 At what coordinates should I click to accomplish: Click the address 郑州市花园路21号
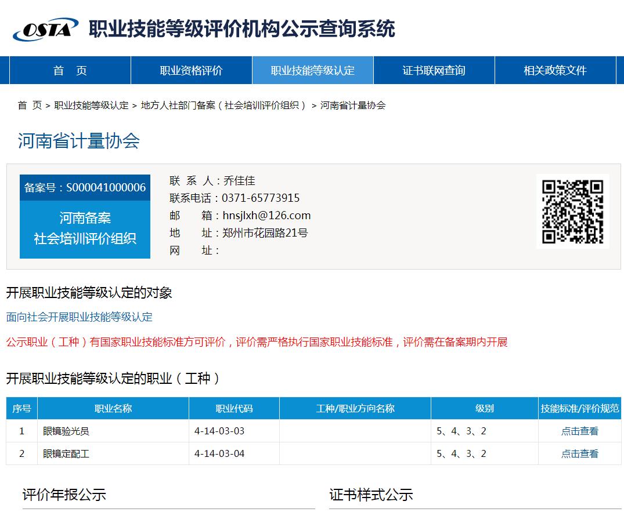265,233
